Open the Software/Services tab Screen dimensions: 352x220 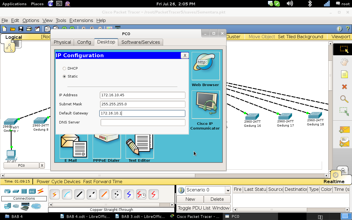[x=141, y=42]
